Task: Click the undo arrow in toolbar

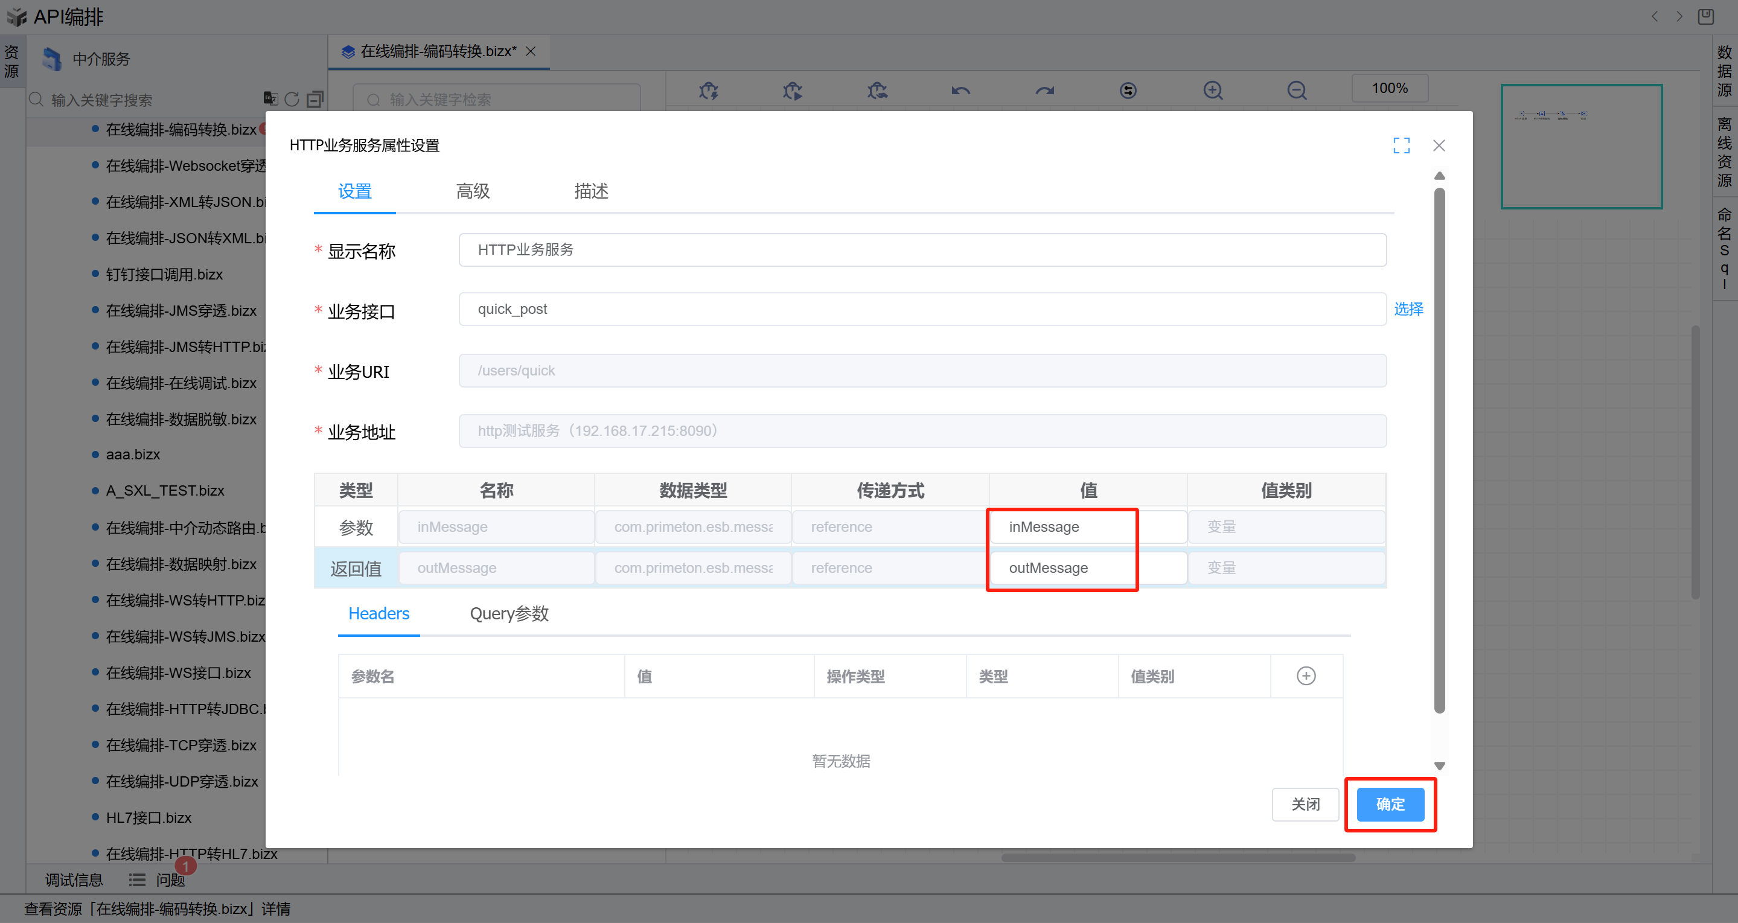Action: pyautogui.click(x=960, y=91)
